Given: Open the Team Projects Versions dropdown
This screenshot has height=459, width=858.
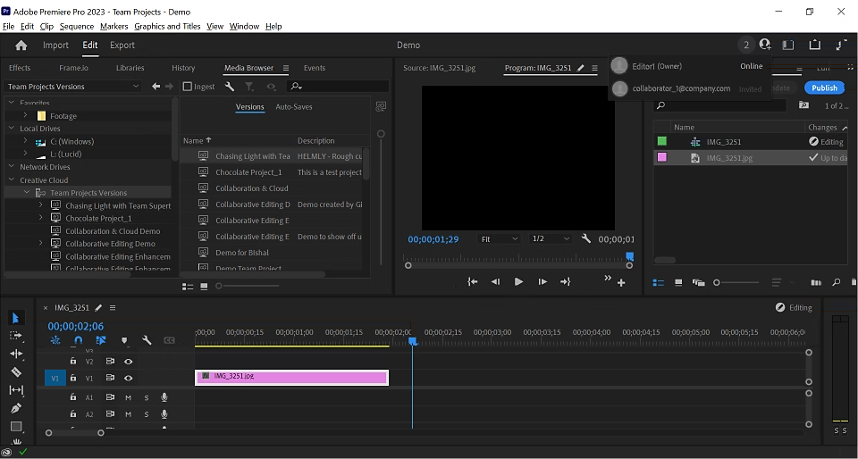Looking at the screenshot, I should [x=73, y=87].
